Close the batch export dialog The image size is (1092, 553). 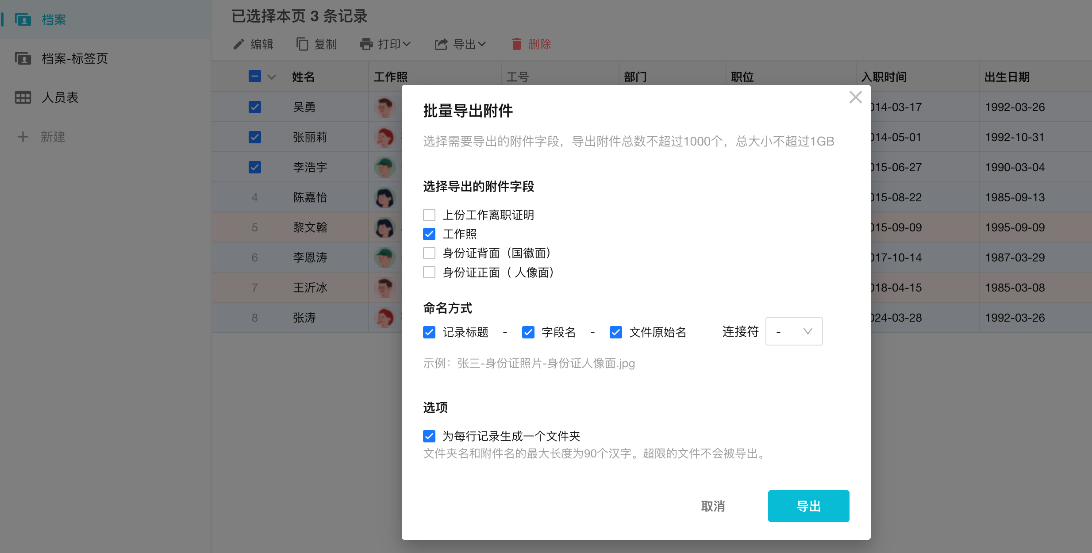(x=855, y=97)
